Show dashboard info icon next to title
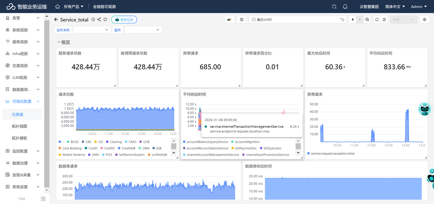Screen dimensions: 434x204 93,20
